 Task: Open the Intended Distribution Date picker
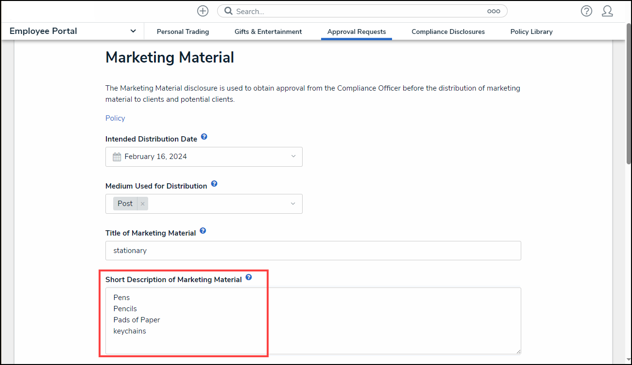293,156
